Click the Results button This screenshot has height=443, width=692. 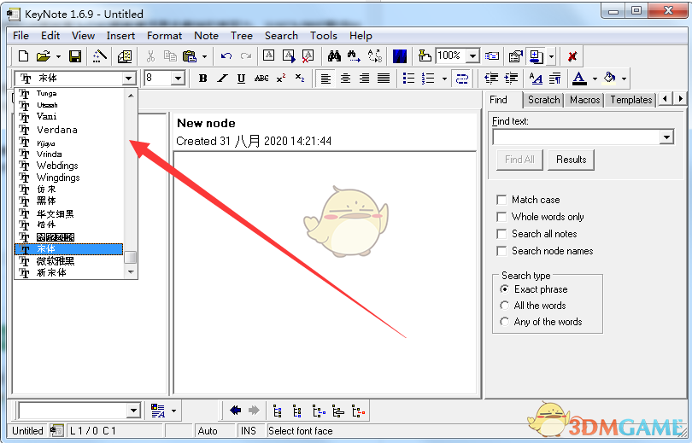(571, 160)
